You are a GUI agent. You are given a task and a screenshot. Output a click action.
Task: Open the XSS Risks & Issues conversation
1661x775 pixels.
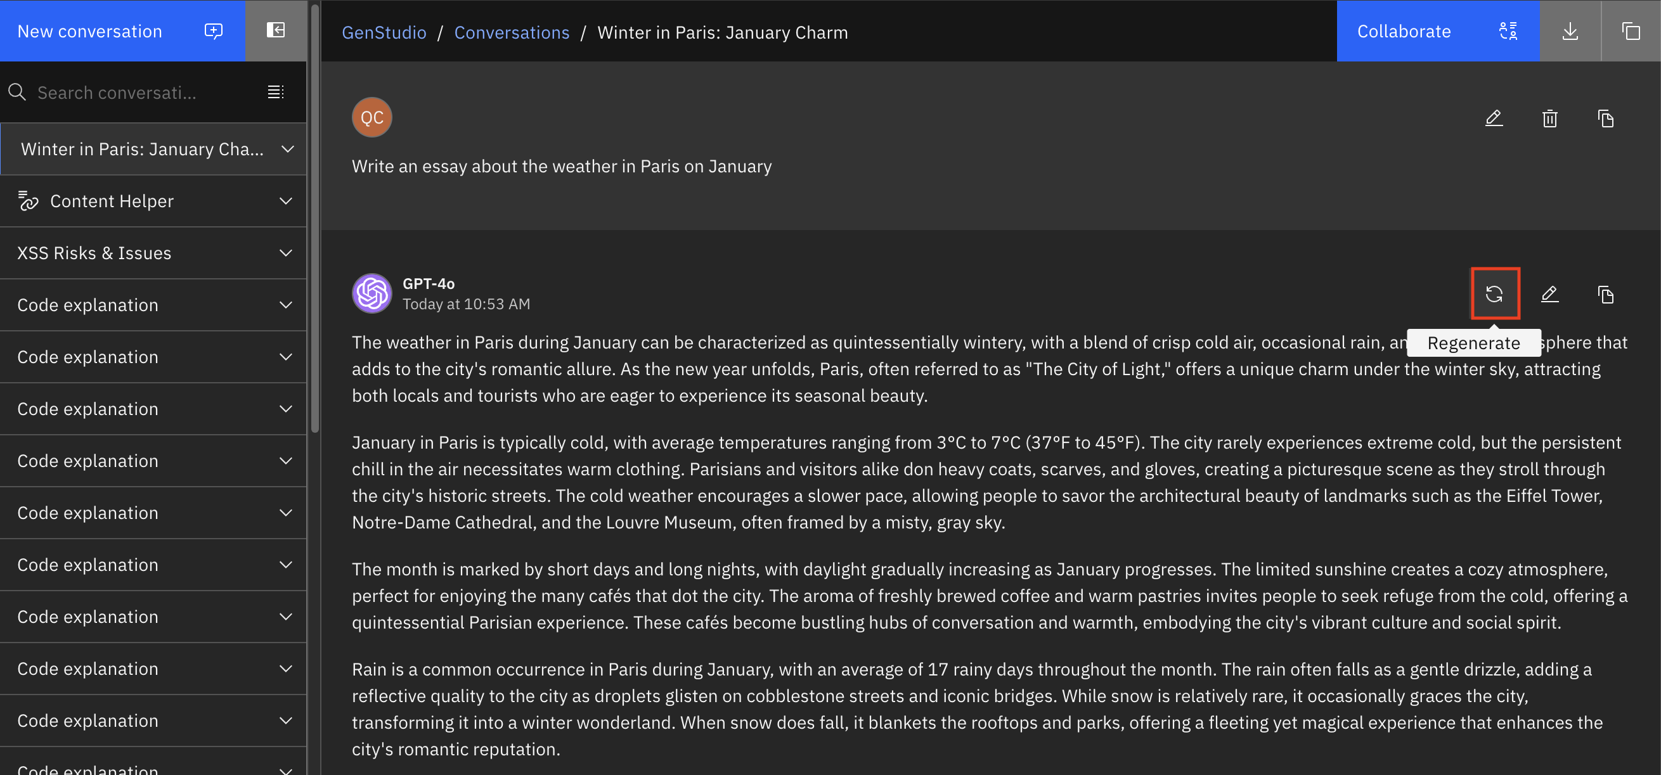tap(94, 253)
